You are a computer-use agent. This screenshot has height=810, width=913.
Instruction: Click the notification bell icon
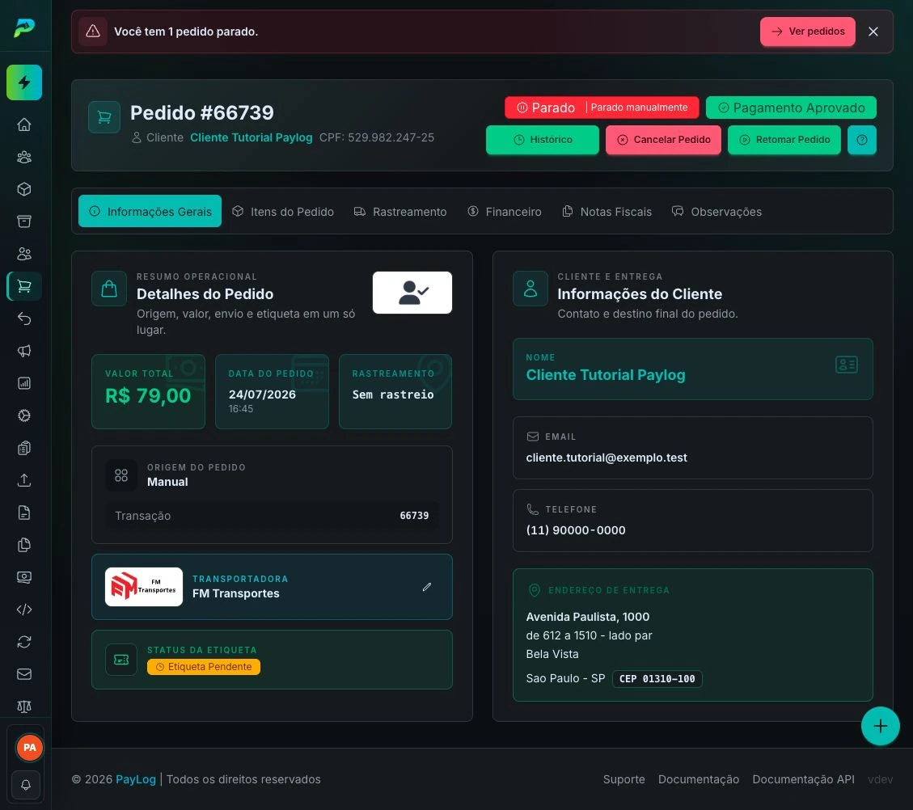point(26,785)
